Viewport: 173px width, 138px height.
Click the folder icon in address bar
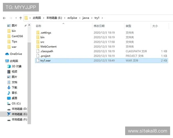(26, 18)
